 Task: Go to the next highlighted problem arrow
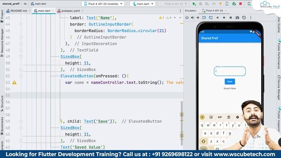click(x=180, y=18)
